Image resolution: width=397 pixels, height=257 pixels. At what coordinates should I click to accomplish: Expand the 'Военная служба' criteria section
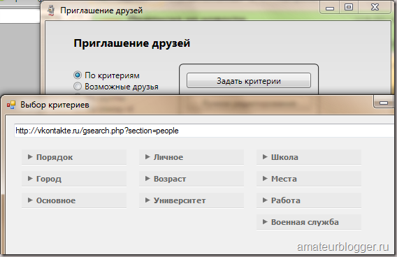coord(309,222)
